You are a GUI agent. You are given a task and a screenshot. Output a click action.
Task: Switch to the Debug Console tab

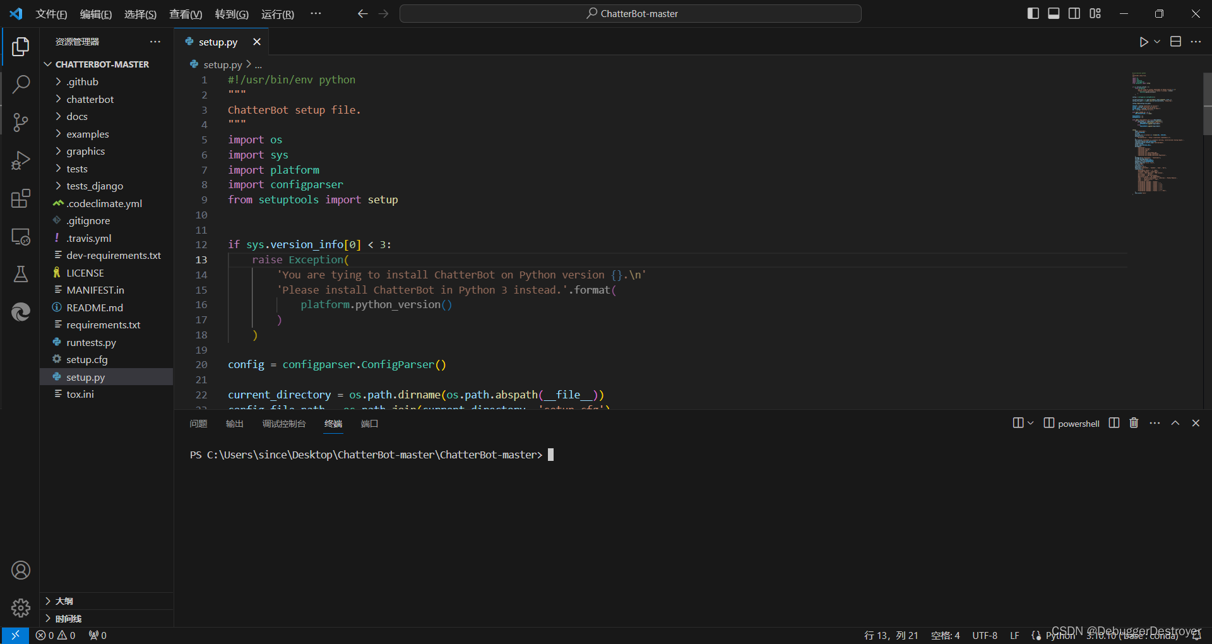tap(283, 424)
